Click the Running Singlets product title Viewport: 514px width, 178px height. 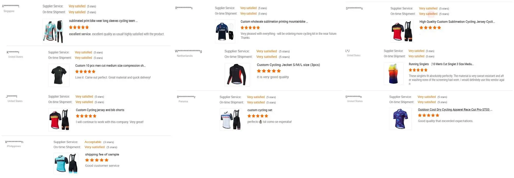(x=441, y=64)
